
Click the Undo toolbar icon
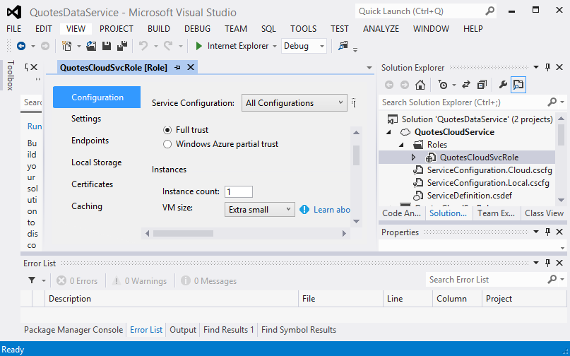(x=143, y=46)
